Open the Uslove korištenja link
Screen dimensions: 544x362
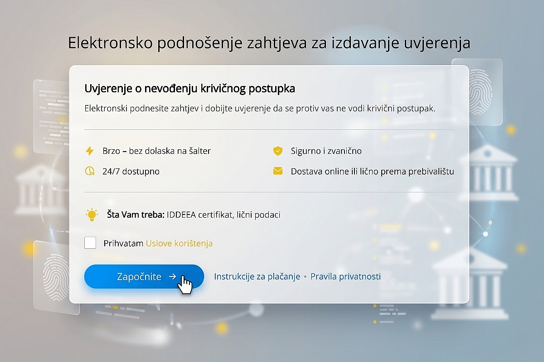(x=179, y=243)
